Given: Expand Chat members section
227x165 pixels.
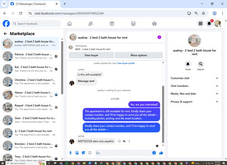Looking at the screenshot, I should (194, 86).
